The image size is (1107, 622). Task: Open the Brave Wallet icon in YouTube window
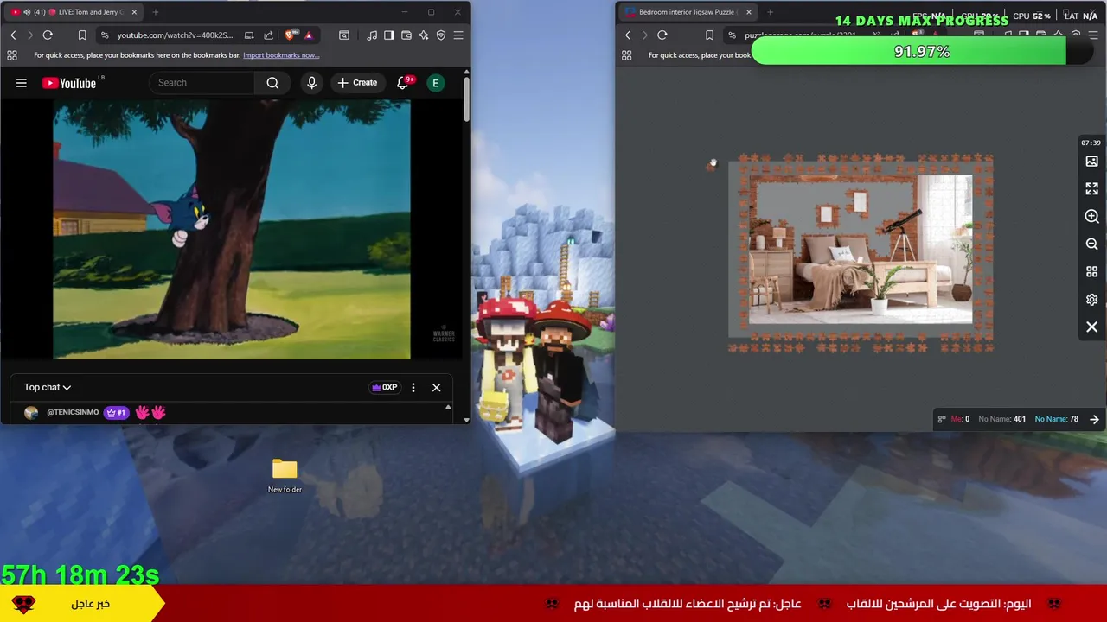pyautogui.click(x=406, y=35)
